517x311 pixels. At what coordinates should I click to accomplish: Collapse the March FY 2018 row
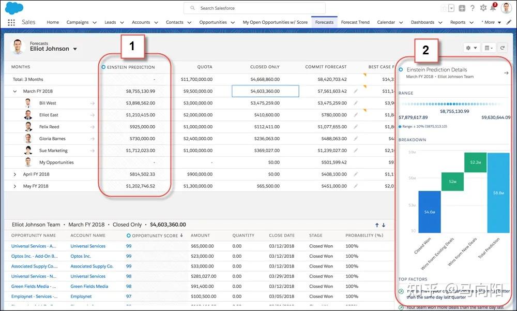coord(15,92)
